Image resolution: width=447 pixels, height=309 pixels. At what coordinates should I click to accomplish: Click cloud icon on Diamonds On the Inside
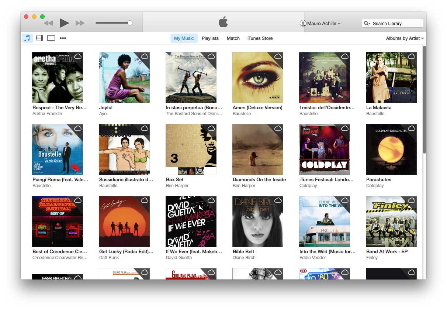278,128
